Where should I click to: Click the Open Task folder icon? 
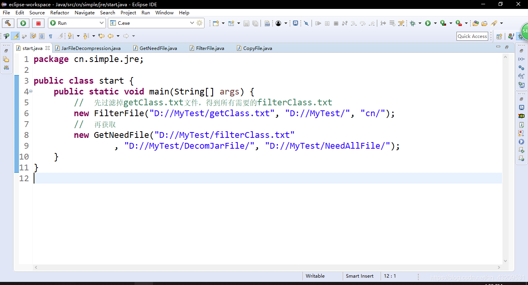484,23
